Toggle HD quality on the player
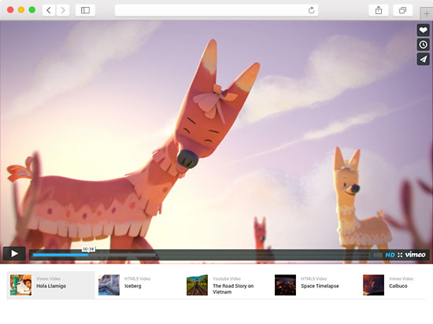The height and width of the screenshot is (324, 433). point(390,255)
